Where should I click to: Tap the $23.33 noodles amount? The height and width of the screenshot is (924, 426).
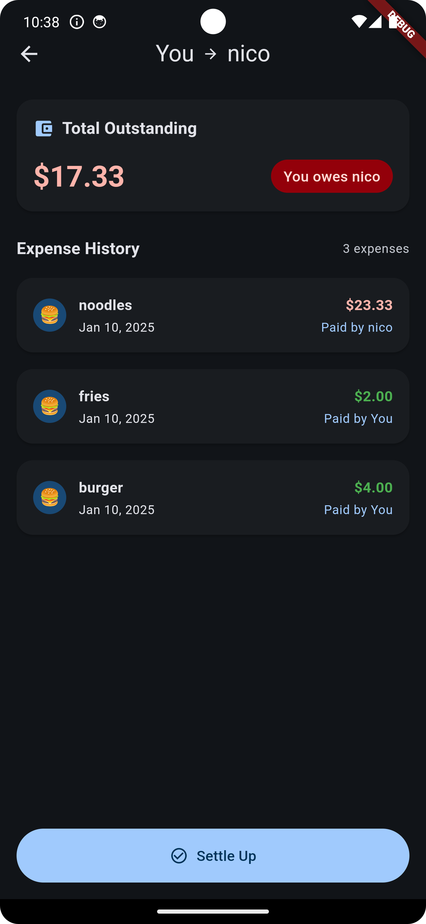pyautogui.click(x=369, y=305)
